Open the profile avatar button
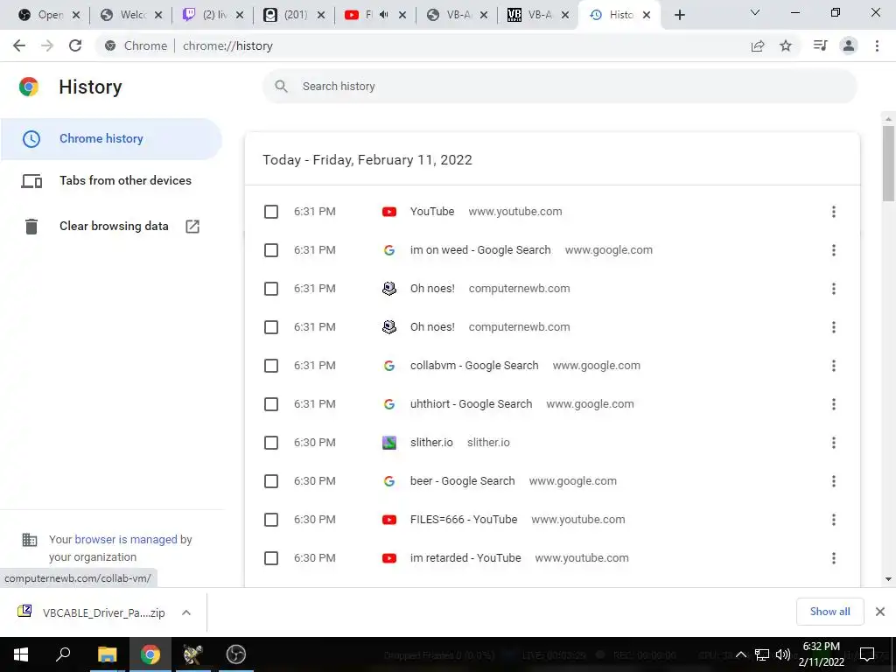This screenshot has height=672, width=896. tap(849, 45)
